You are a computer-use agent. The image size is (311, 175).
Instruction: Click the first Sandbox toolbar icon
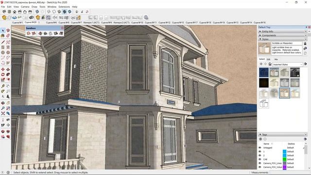[x=28, y=34]
